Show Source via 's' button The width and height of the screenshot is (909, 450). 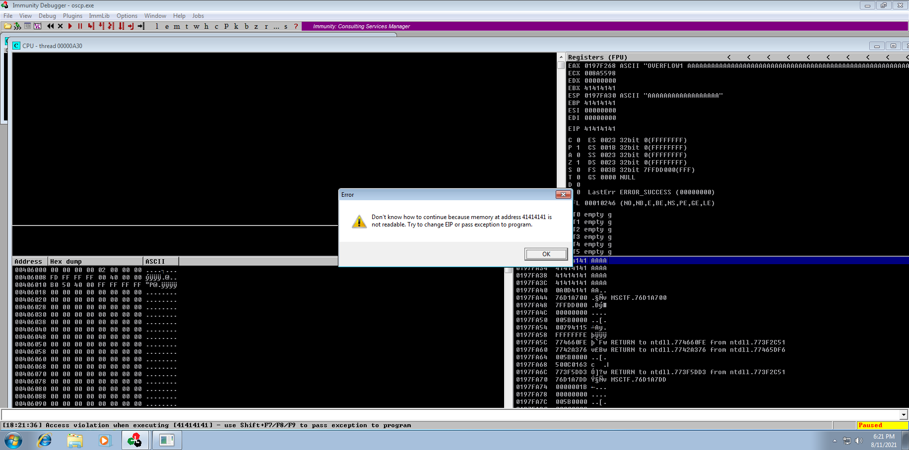286,26
